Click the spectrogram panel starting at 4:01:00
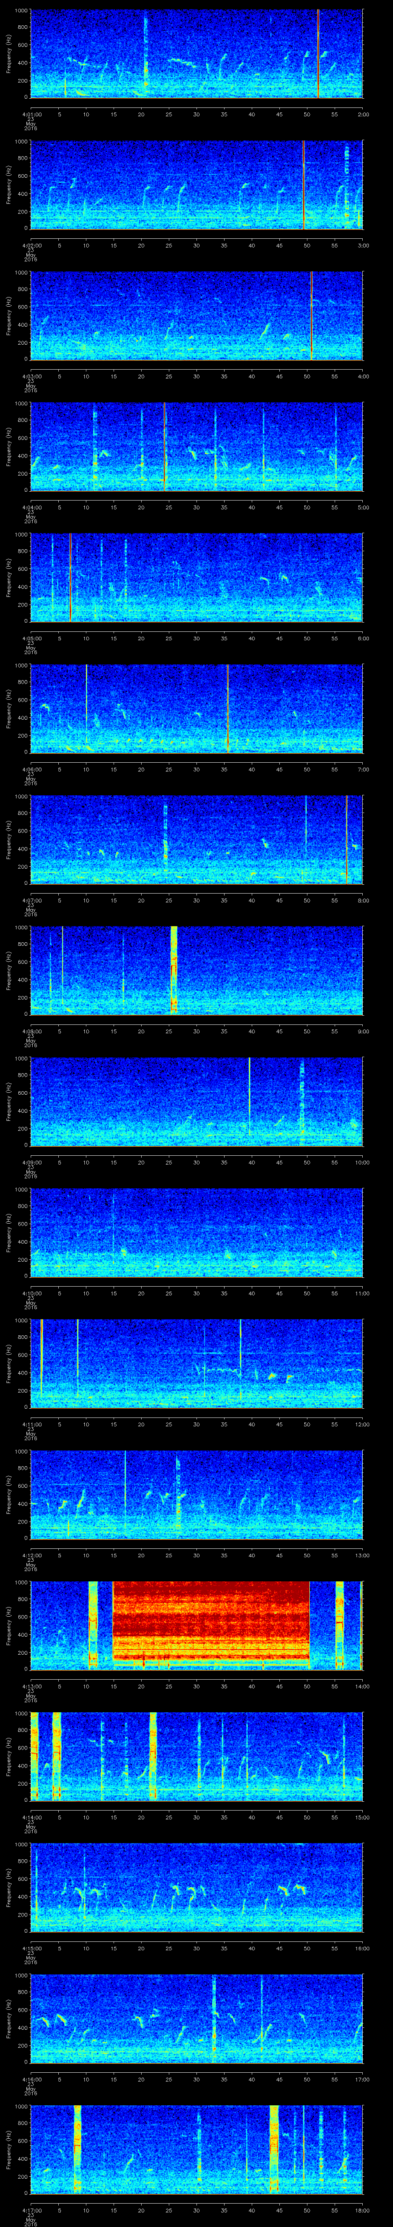Viewport: 393px width, 2227px height. 196,54
